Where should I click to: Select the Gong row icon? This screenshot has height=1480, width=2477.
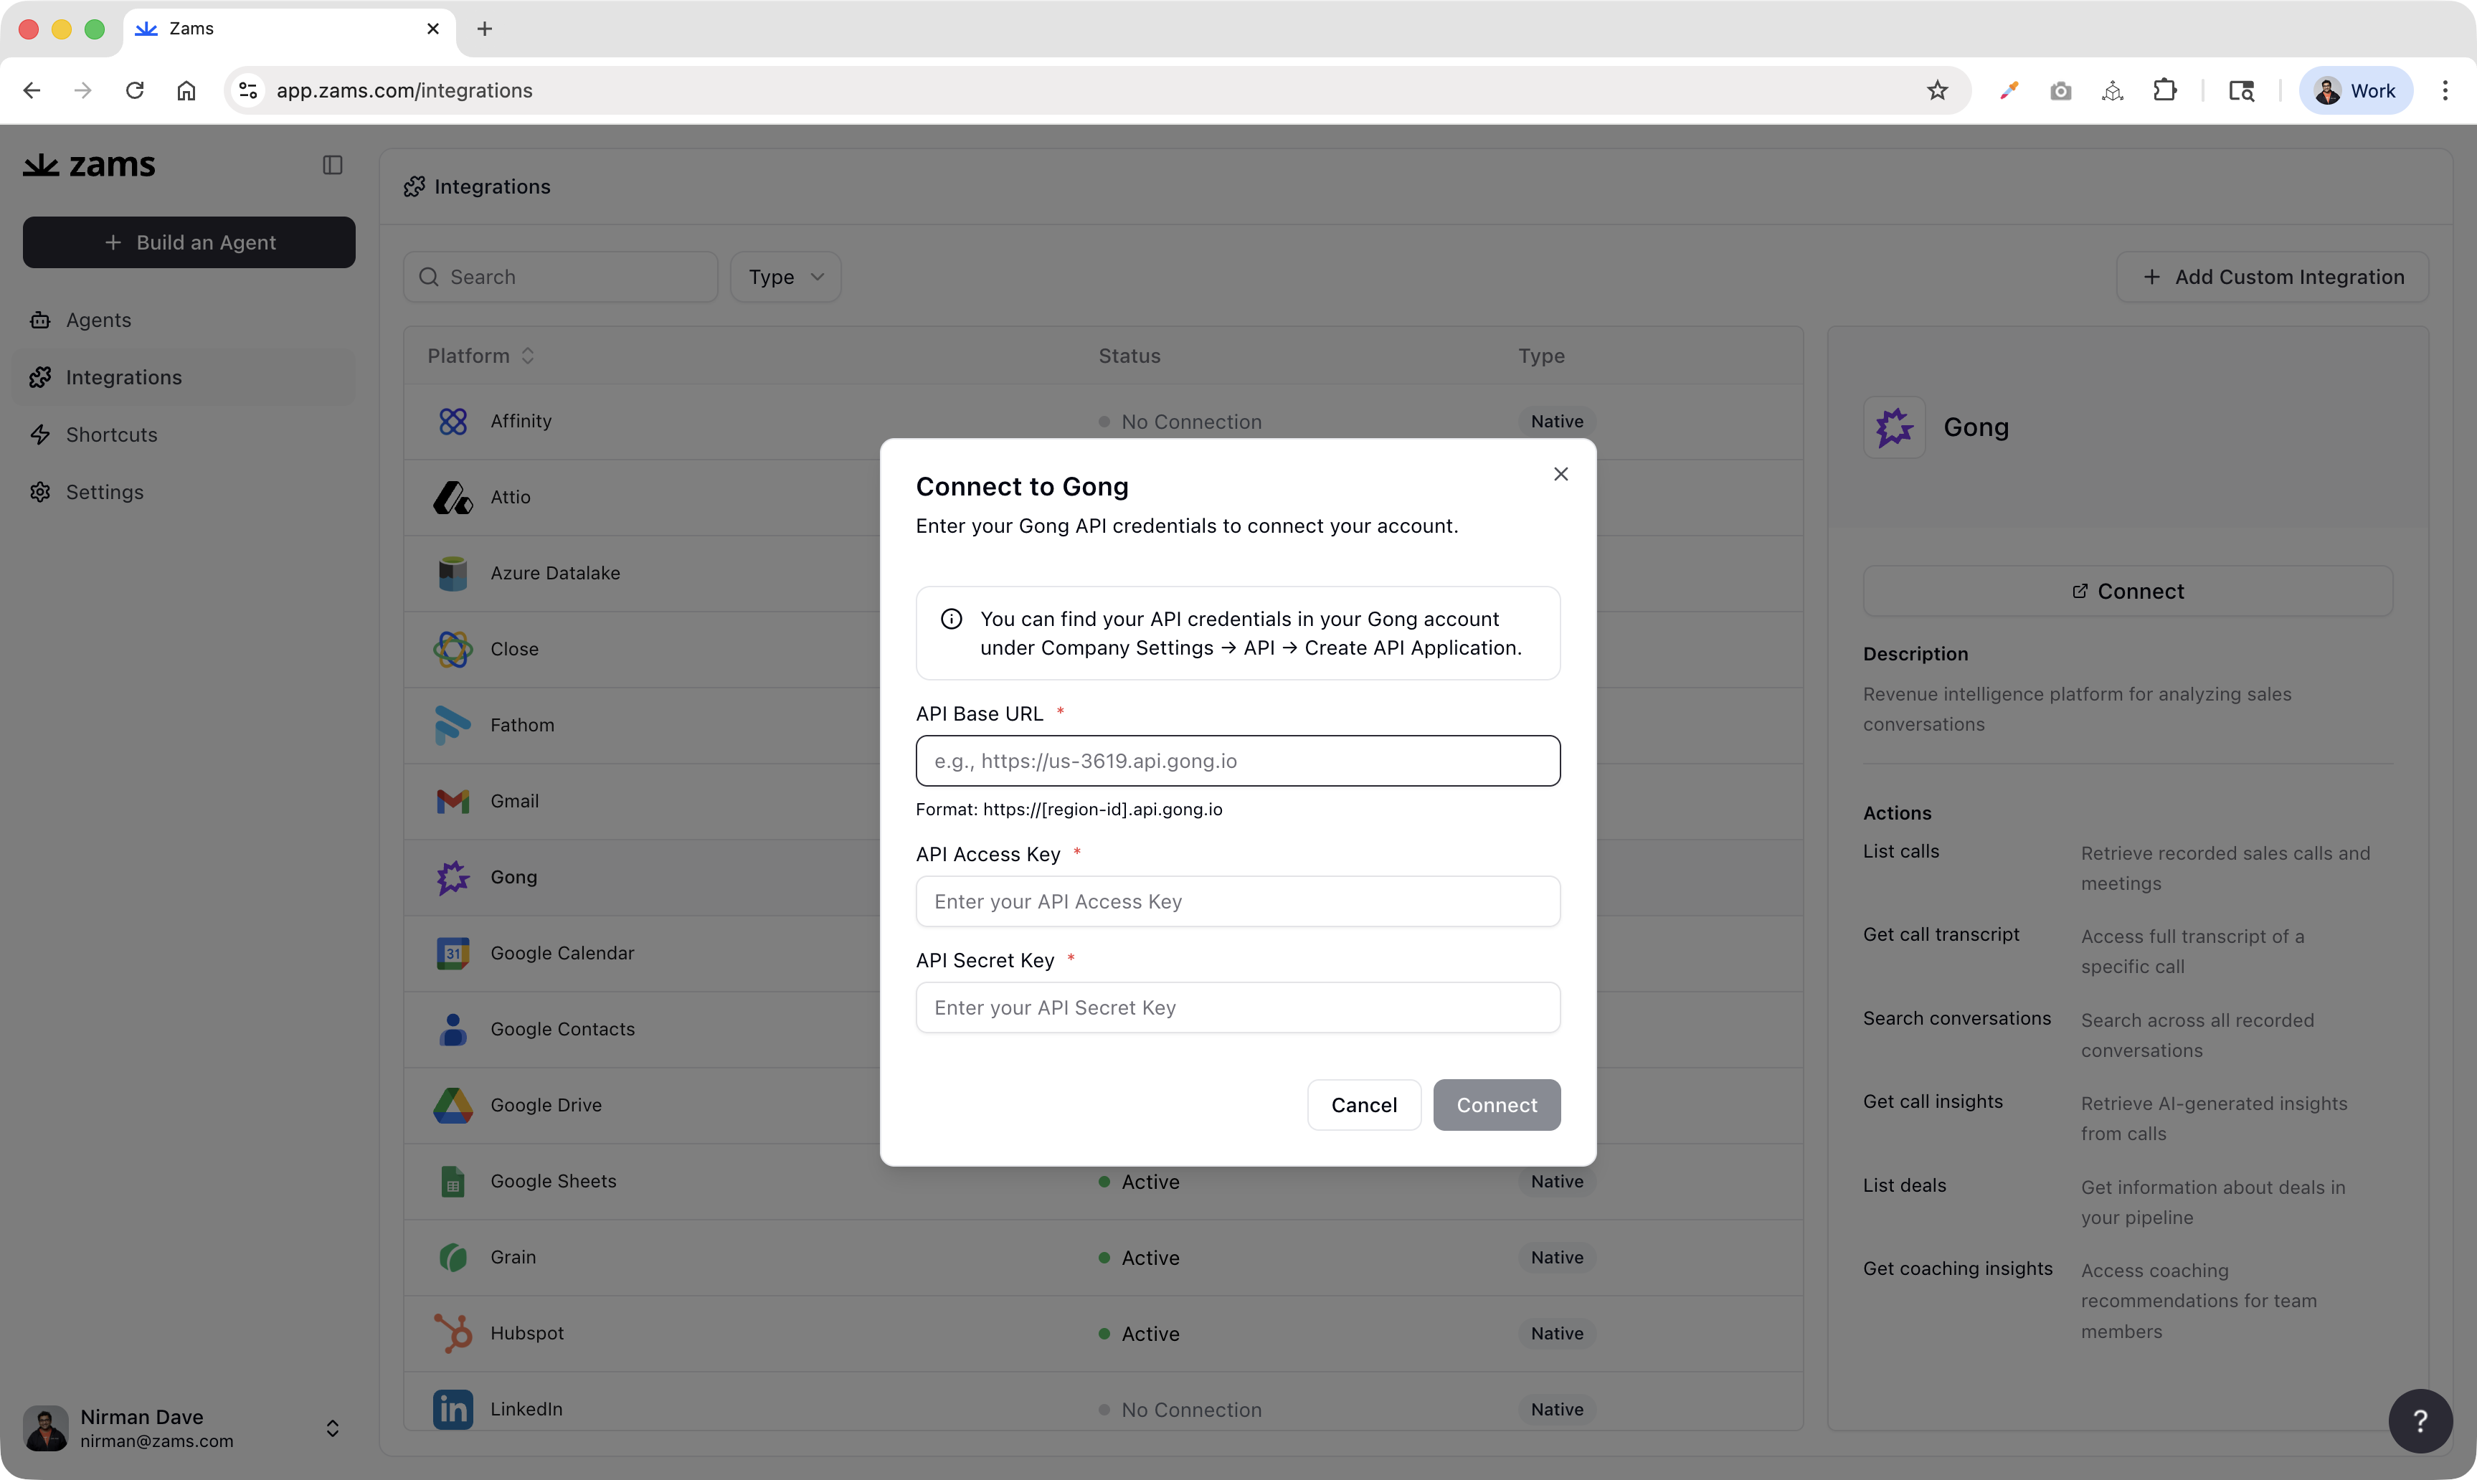pyautogui.click(x=453, y=878)
